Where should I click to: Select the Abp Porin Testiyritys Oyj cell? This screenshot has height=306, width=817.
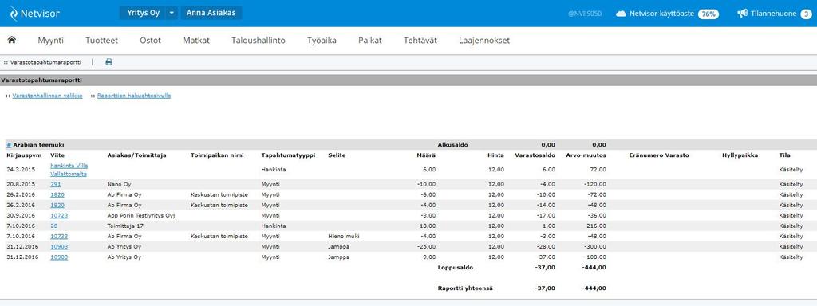(140, 215)
